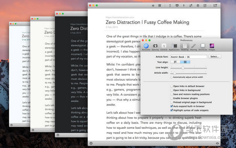The image size is (236, 148).
Task: Click the checkered squares Delicious icon
Action: point(191,5)
